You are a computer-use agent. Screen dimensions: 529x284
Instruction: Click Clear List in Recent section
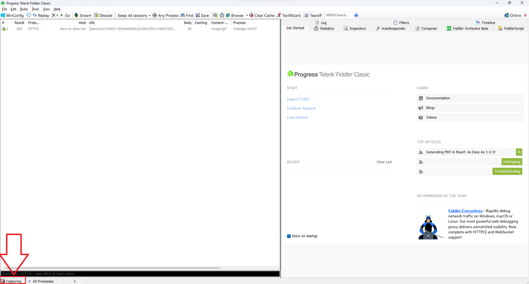pos(384,162)
